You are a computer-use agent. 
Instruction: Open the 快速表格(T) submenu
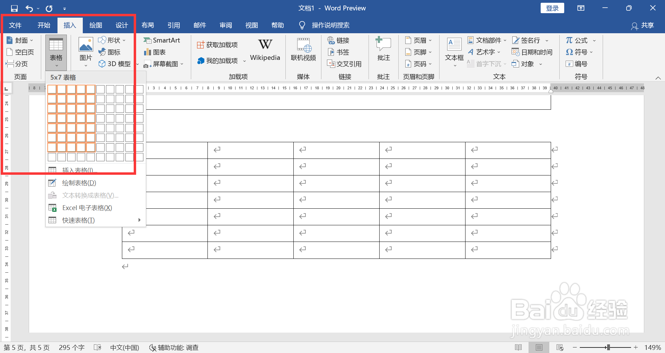pyautogui.click(x=95, y=220)
